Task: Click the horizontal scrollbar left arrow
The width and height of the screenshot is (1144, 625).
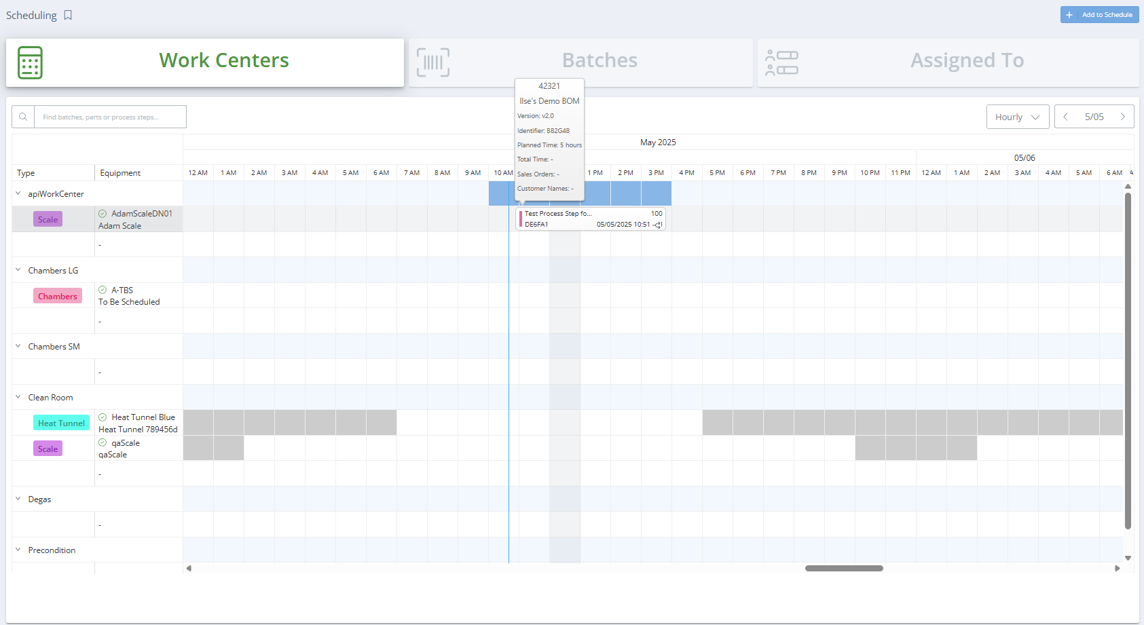Action: (x=189, y=569)
